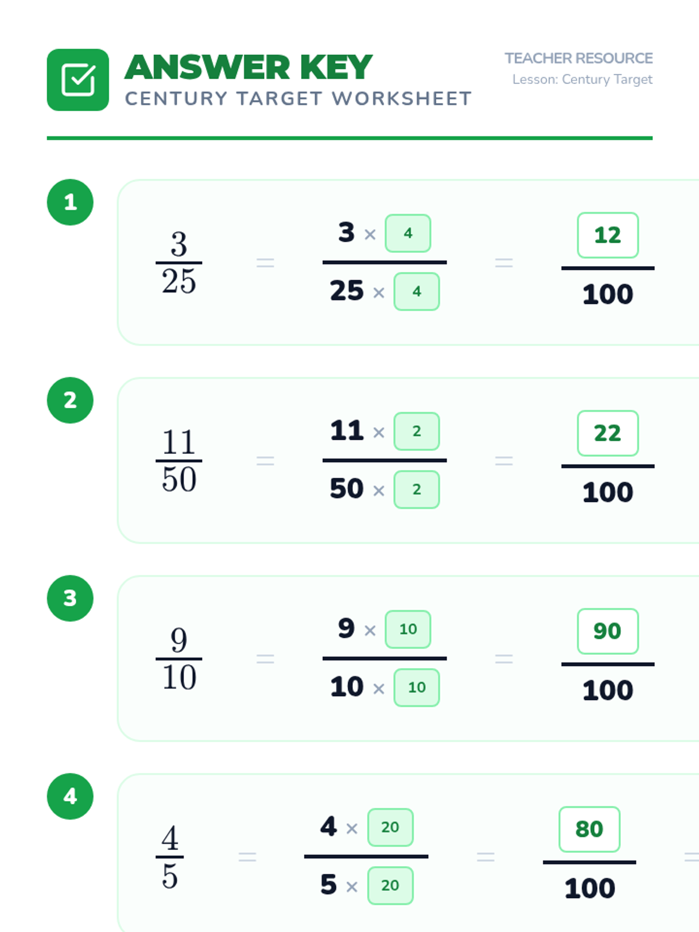Click the answer box showing 12
699x932 pixels.
pos(608,235)
